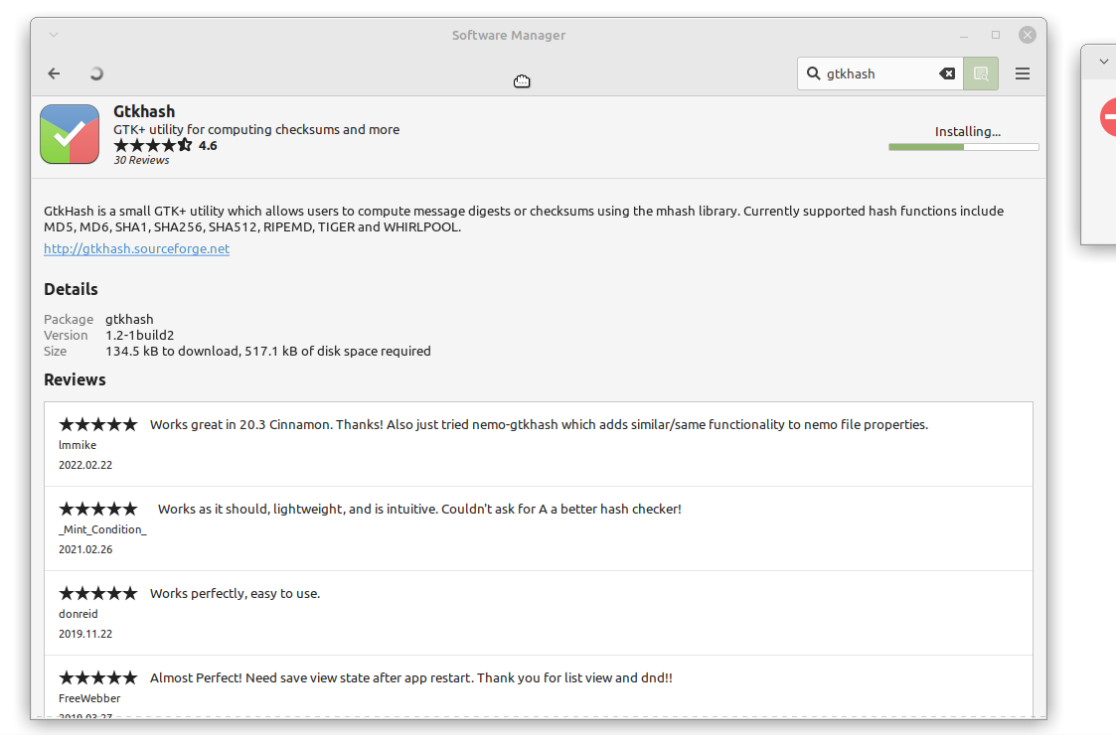
Task: Click the review date 2022.02.22
Action: coord(85,465)
